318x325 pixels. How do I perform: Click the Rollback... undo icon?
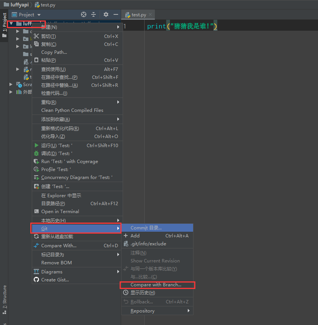pos(126,302)
